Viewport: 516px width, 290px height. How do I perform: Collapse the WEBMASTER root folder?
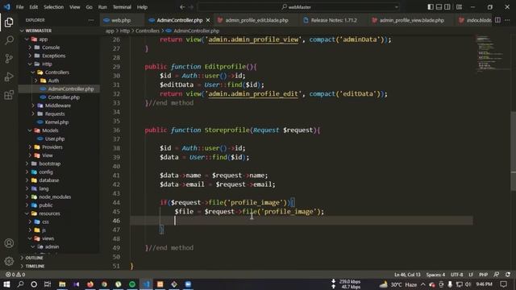pos(38,31)
